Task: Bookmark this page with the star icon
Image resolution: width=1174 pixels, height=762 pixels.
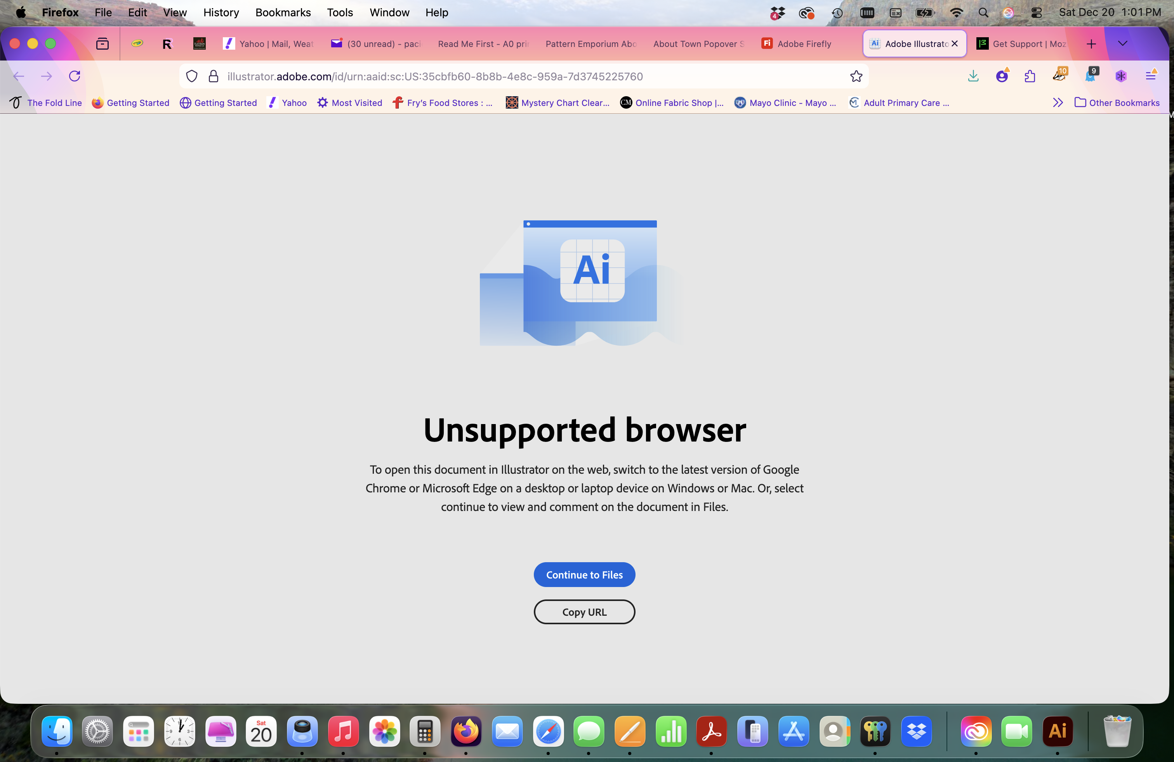Action: click(x=856, y=76)
